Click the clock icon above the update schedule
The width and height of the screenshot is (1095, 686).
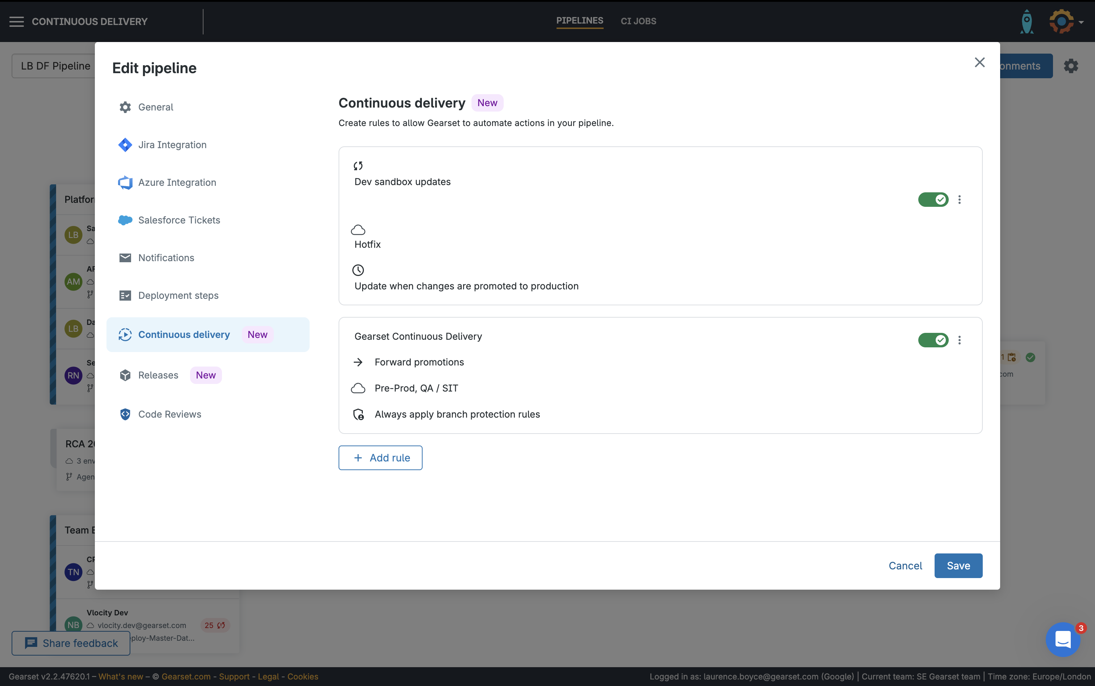[358, 271]
